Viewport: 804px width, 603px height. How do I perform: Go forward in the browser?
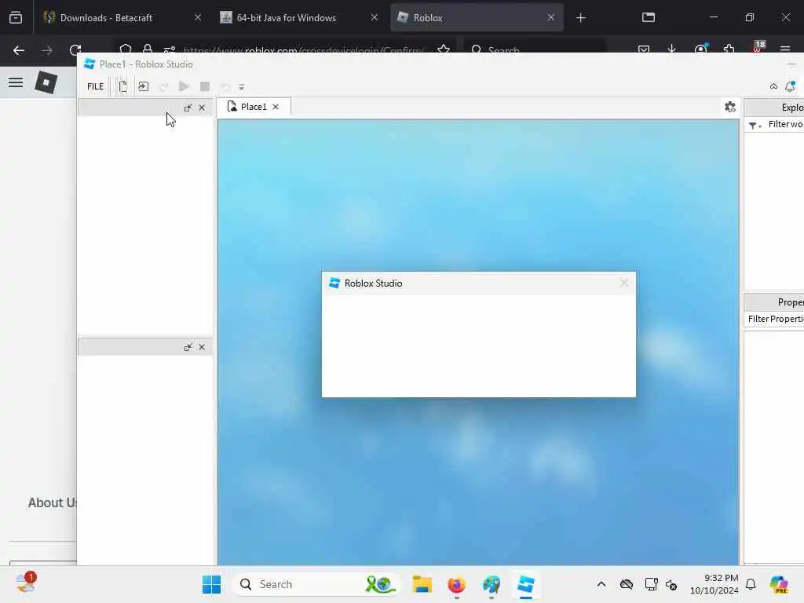tap(47, 50)
